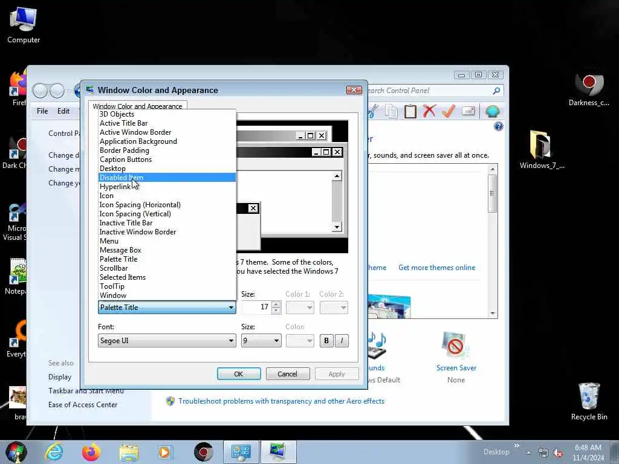The image size is (619, 464).
Task: Open the Segoe UI font dropdown
Action: (167, 341)
